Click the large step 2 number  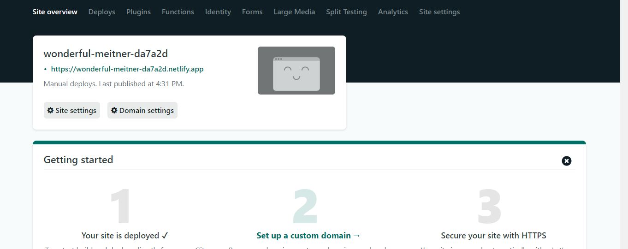pos(305,207)
